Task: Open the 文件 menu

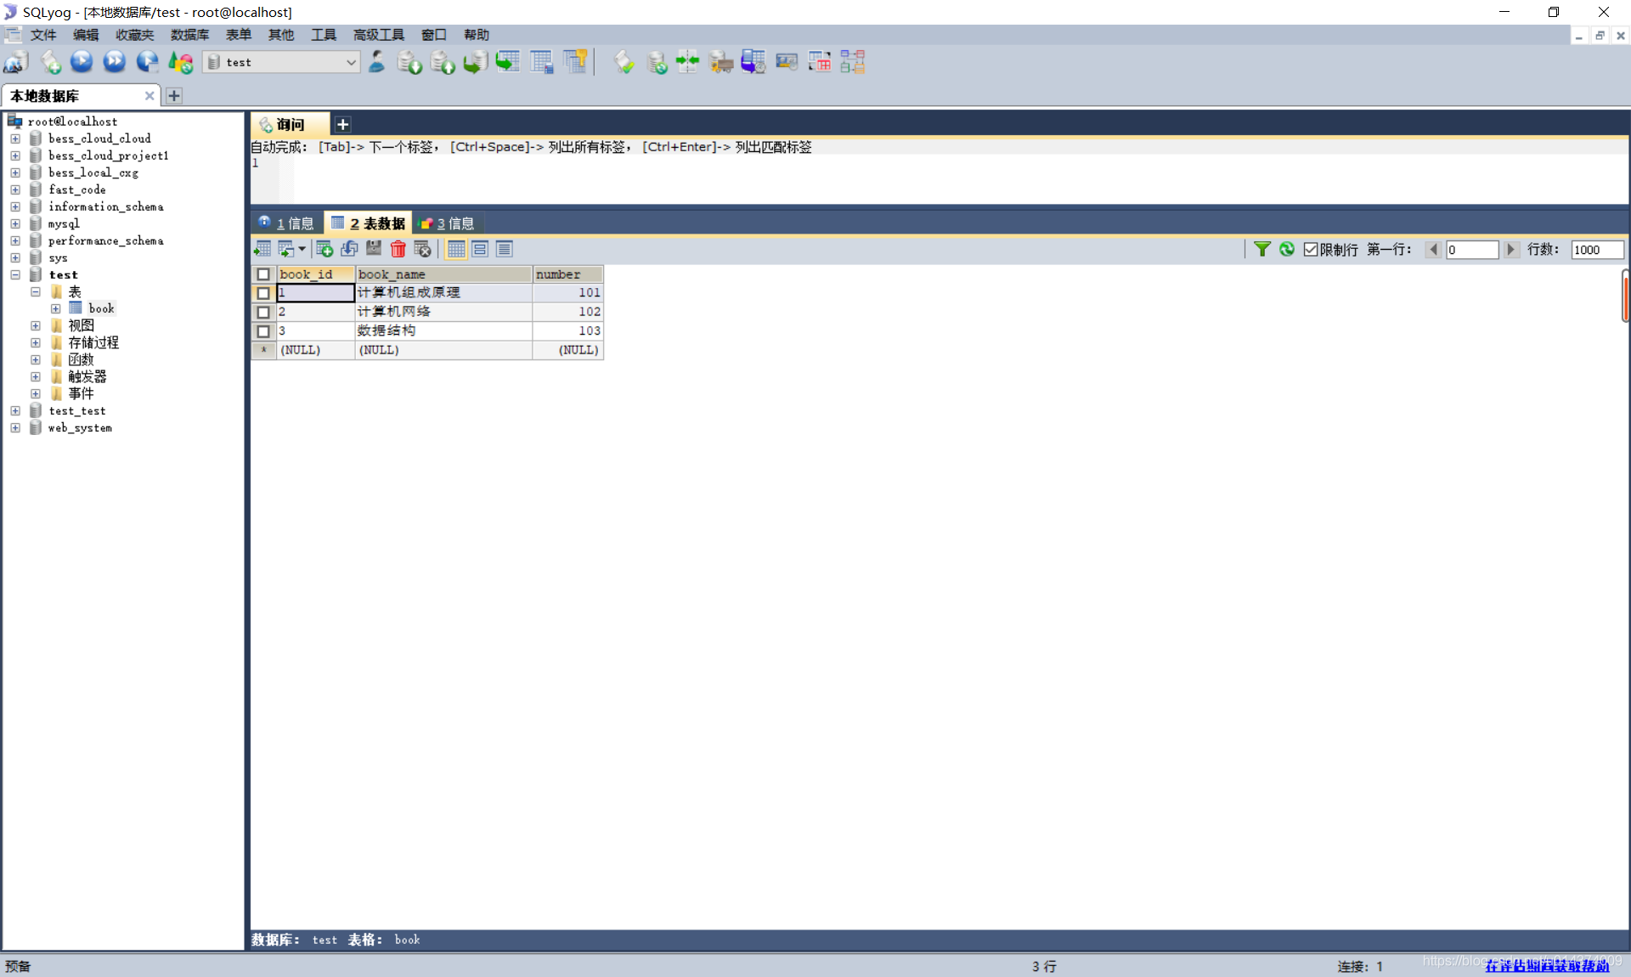Action: click(42, 35)
